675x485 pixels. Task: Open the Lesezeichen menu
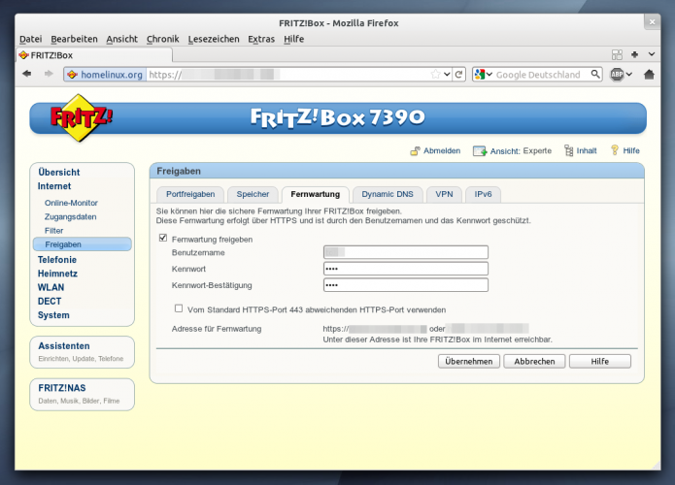coord(214,39)
